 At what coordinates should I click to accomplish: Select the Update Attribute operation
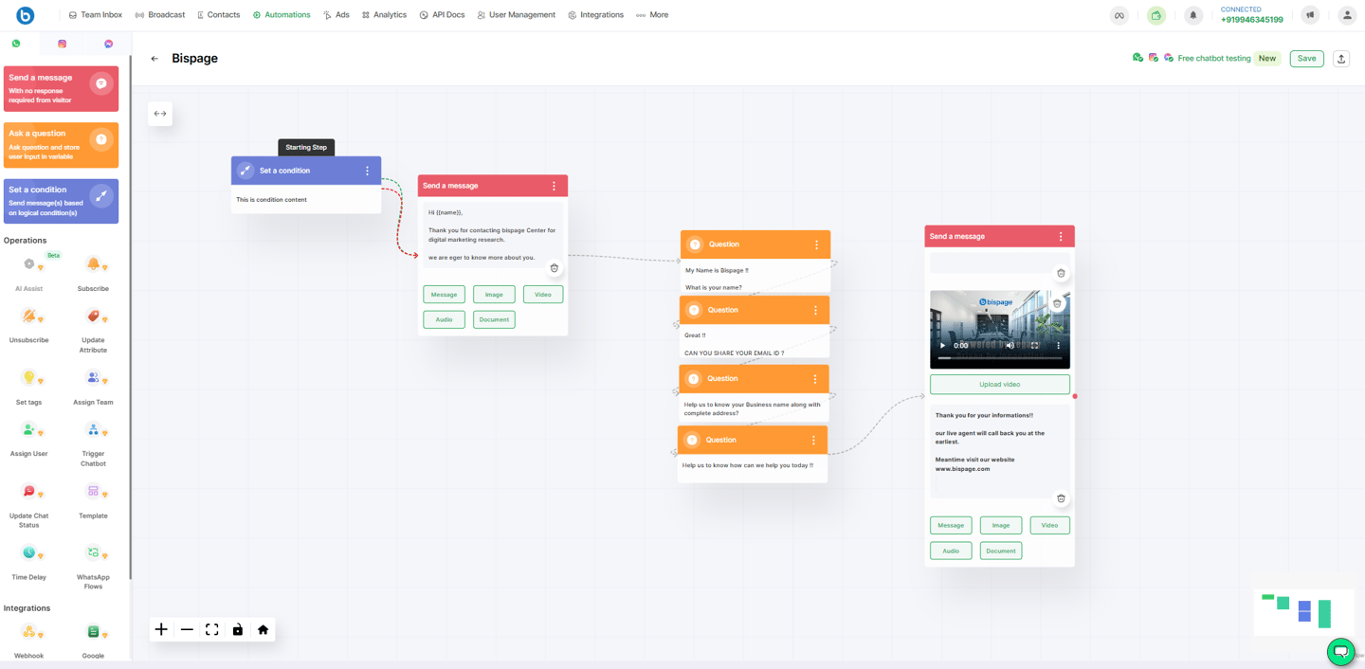click(x=93, y=329)
